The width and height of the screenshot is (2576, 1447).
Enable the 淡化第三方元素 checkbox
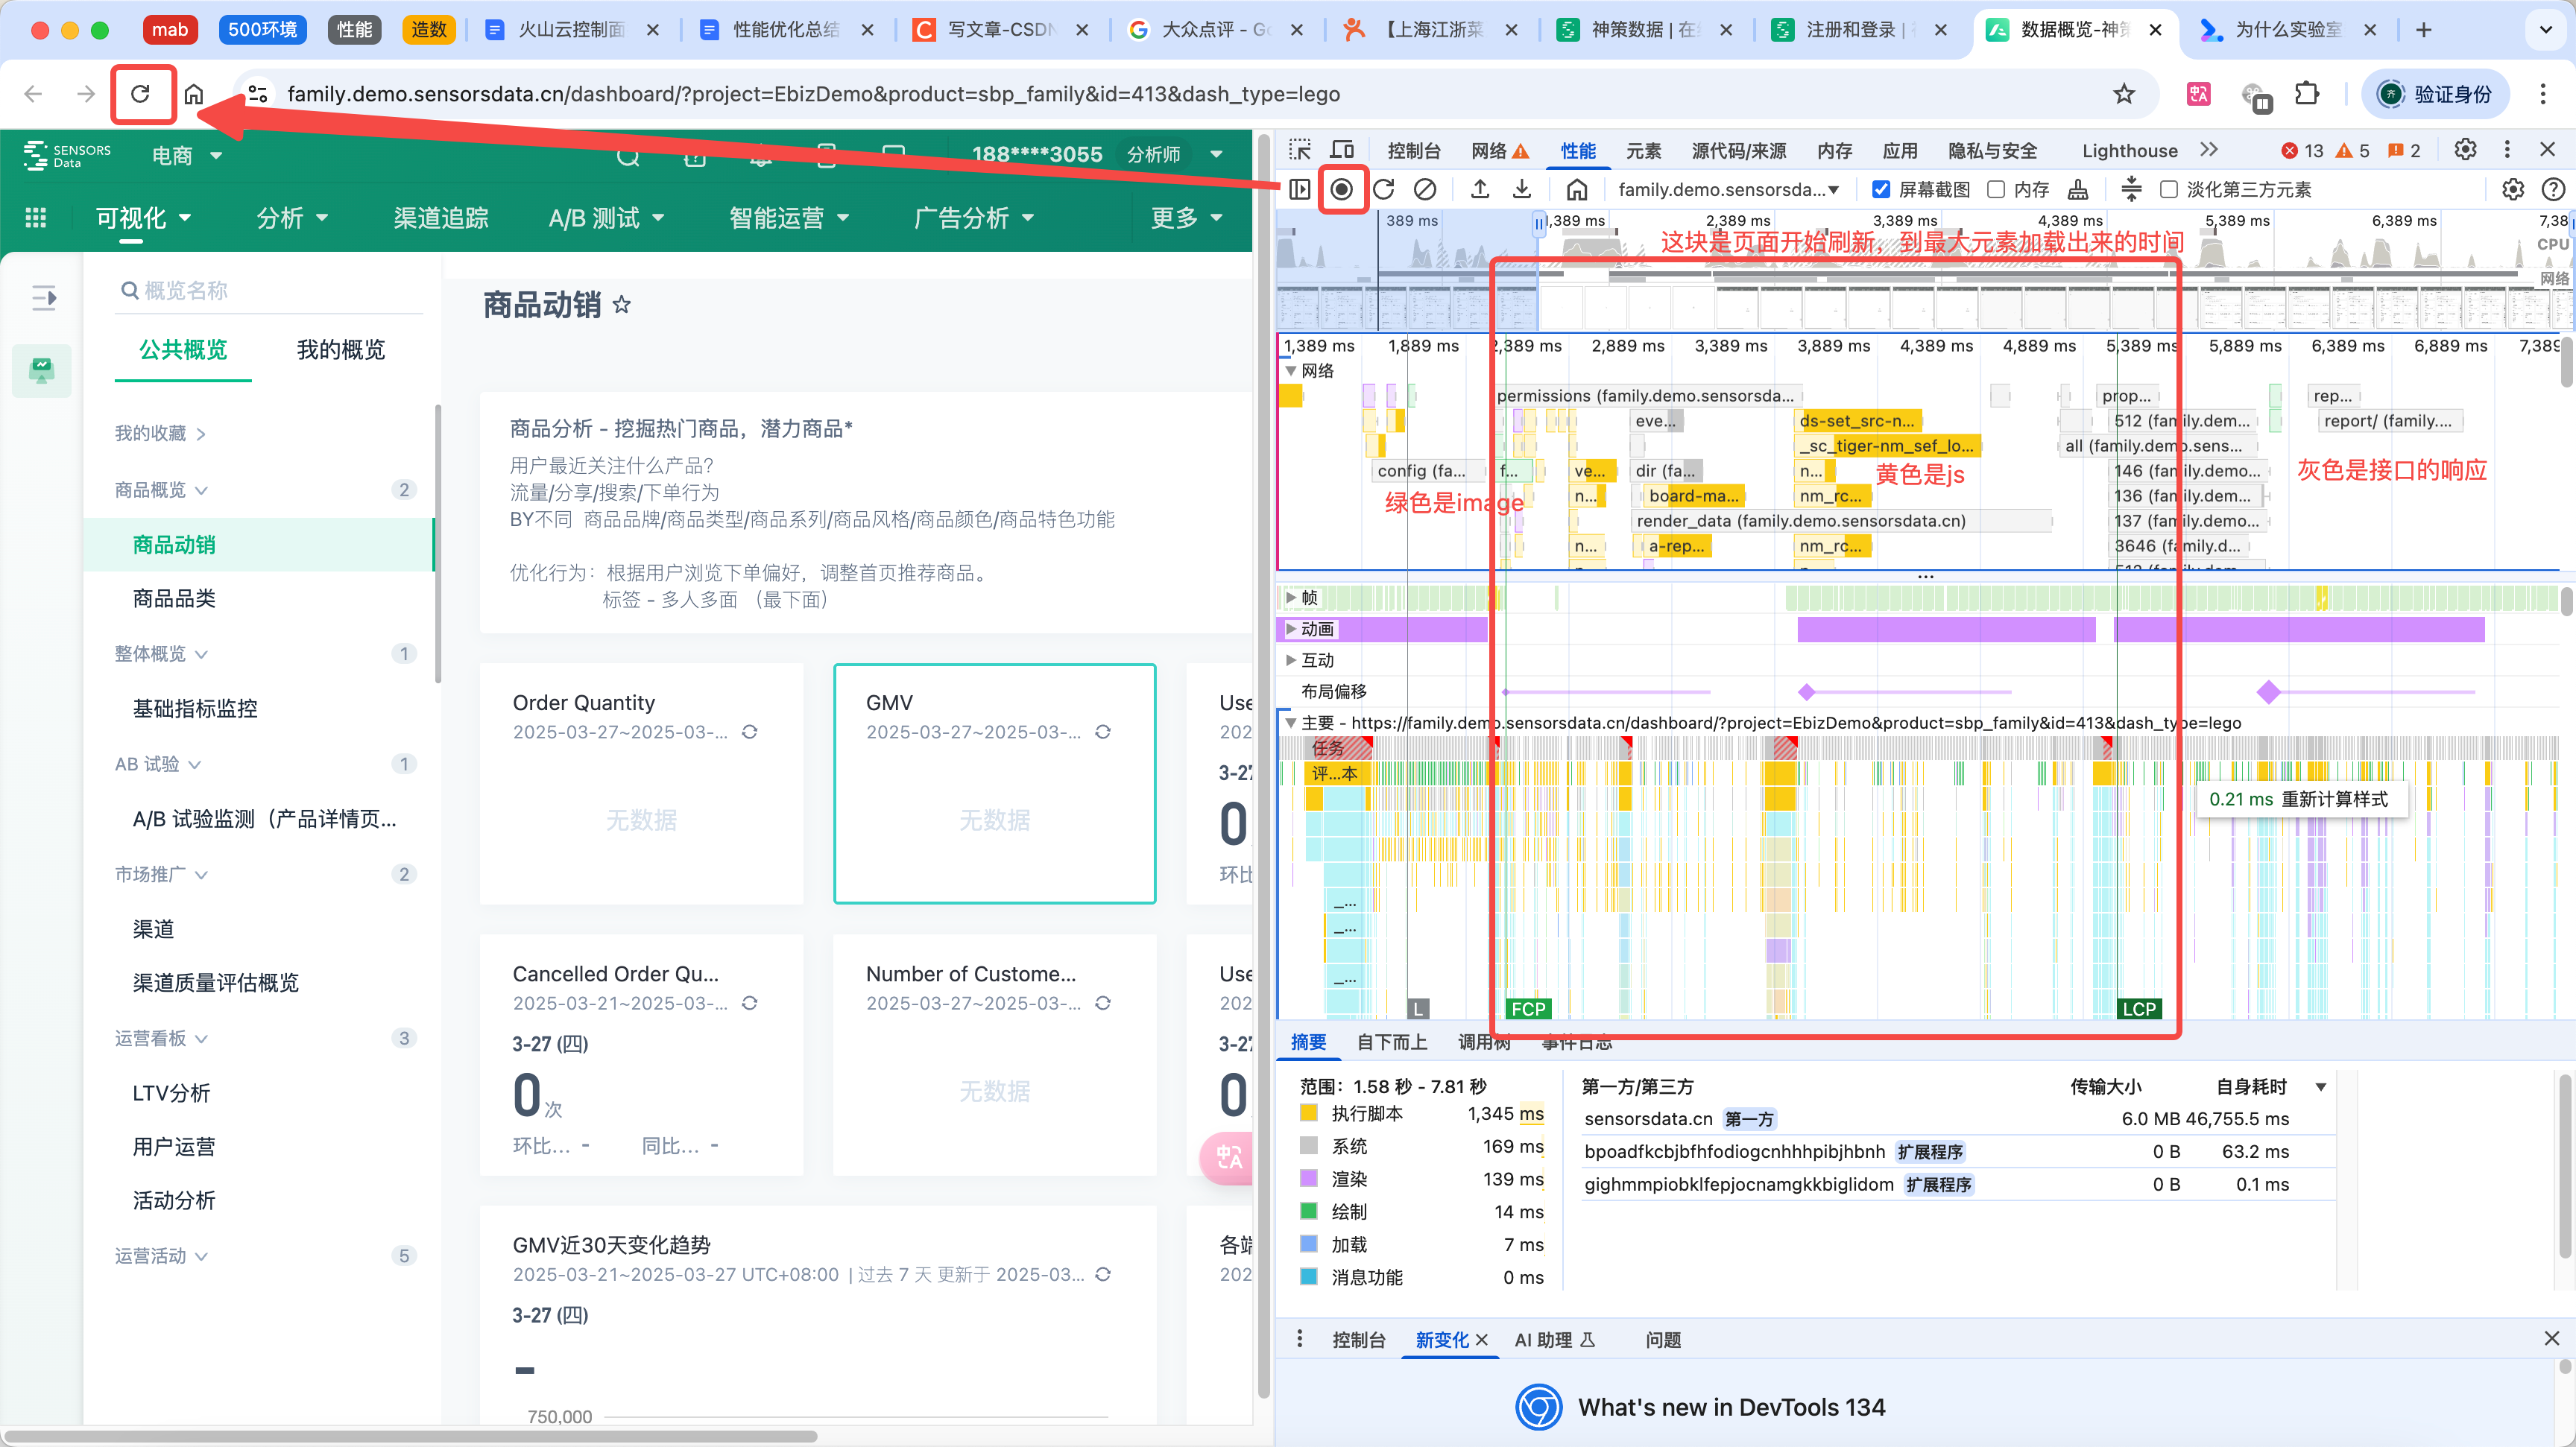pyautogui.click(x=2169, y=190)
